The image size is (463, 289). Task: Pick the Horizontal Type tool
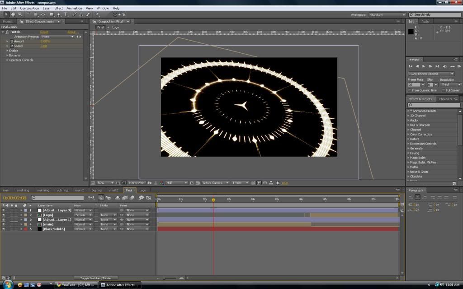click(66, 14)
